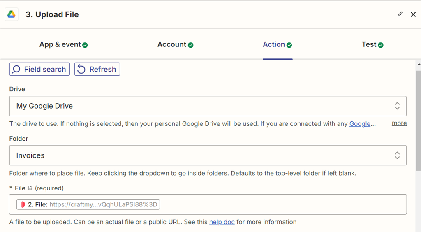This screenshot has height=232, width=421.
Task: Click the vertical scrollbar thumb
Action: click(418, 120)
